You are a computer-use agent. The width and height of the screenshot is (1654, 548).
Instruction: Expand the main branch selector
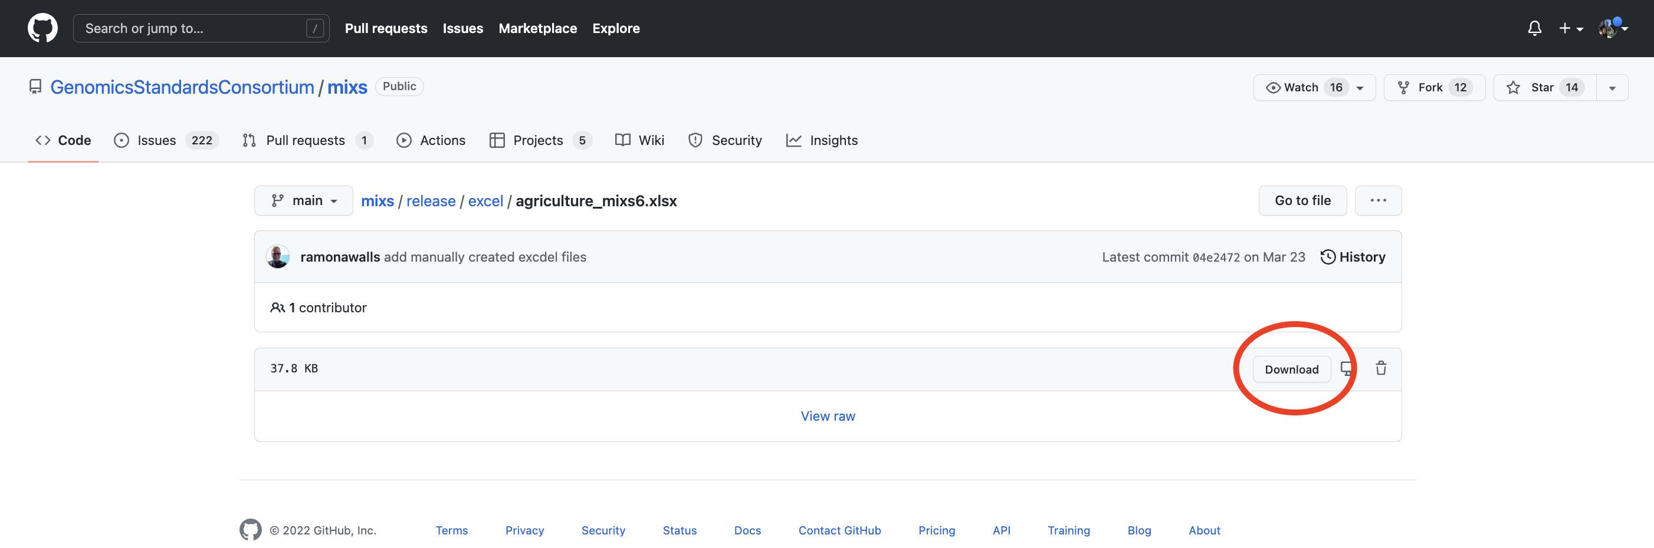[x=304, y=201]
